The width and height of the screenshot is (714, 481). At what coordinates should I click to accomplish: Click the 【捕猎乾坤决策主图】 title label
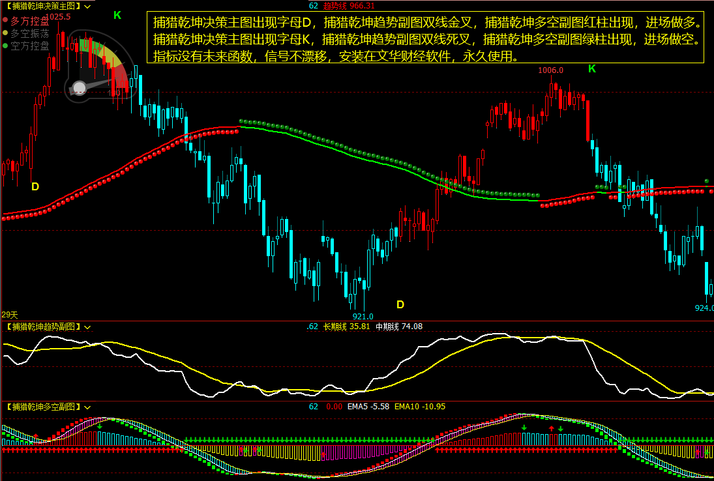tap(43, 7)
